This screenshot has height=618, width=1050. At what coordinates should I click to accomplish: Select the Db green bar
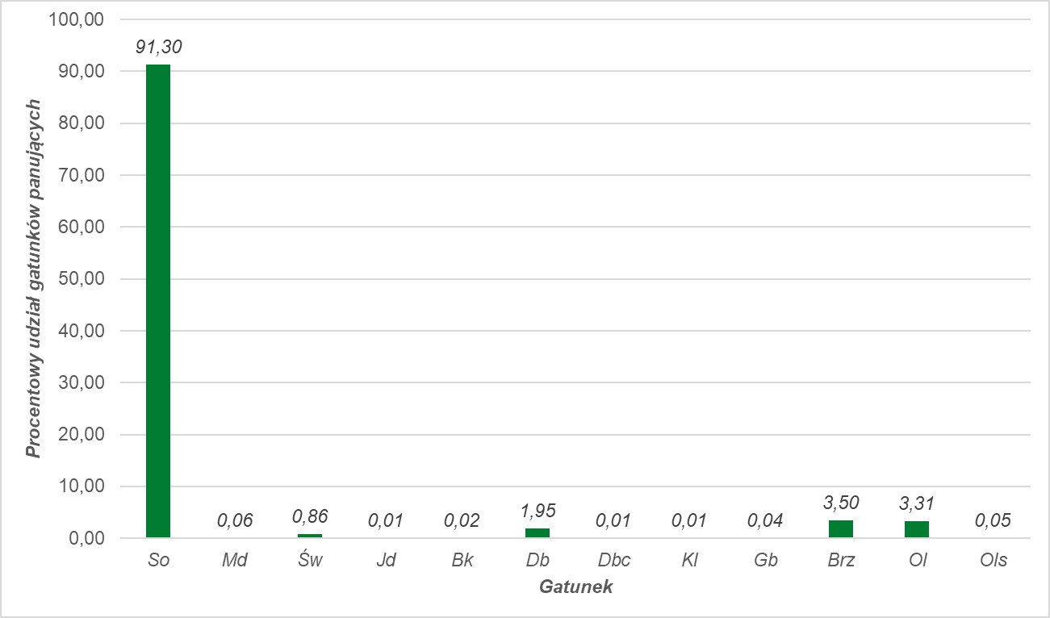pos(538,533)
